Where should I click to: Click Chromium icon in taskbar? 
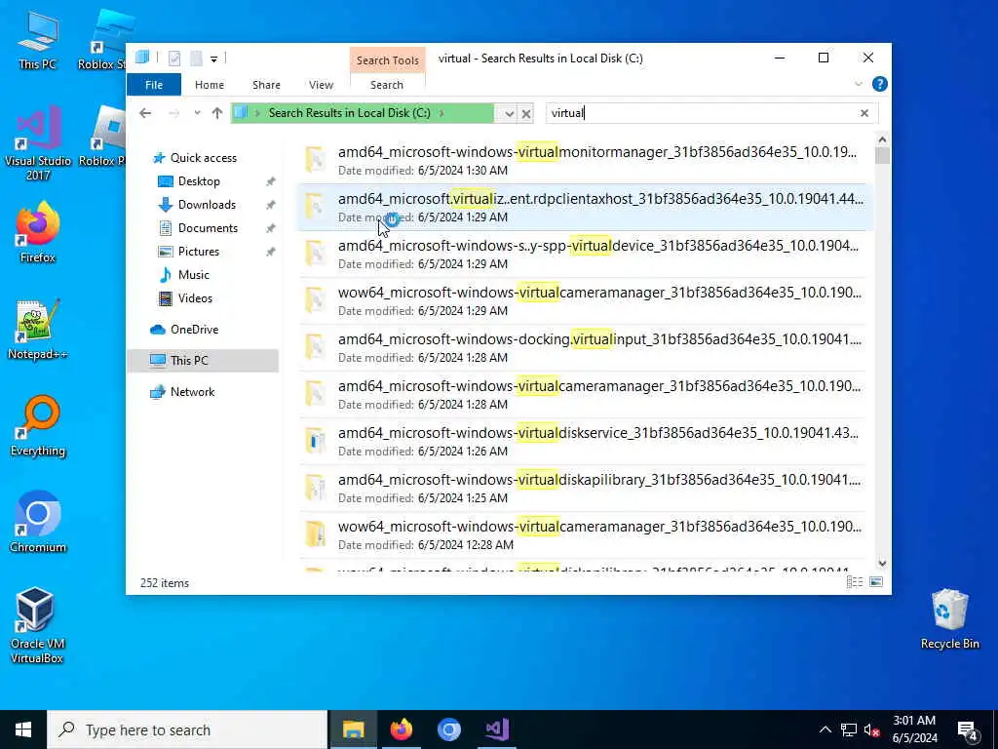448,729
